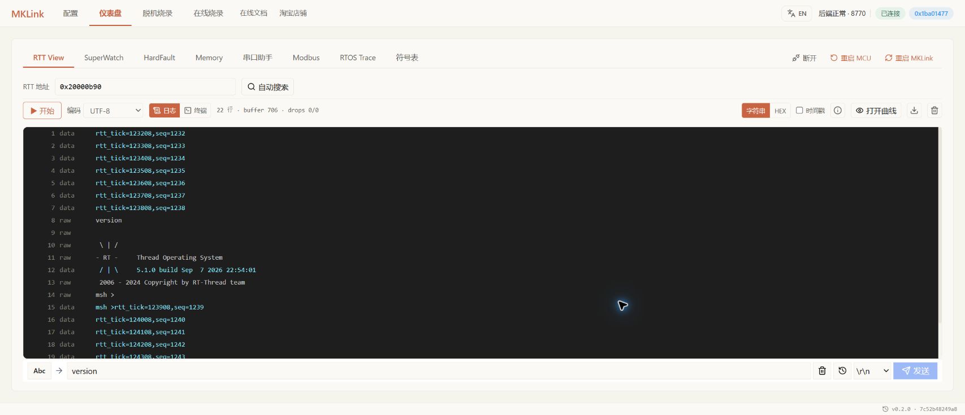This screenshot has height=415, width=965.
Task: Open the HardFault tab
Action: click(x=159, y=58)
